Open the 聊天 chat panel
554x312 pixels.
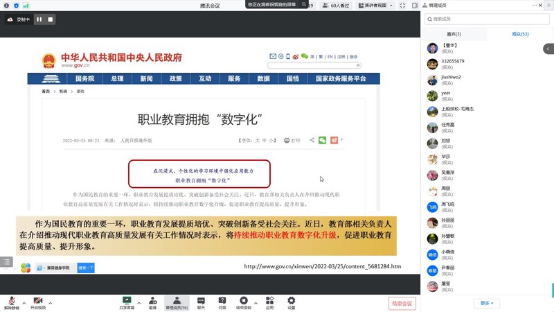coord(202,302)
